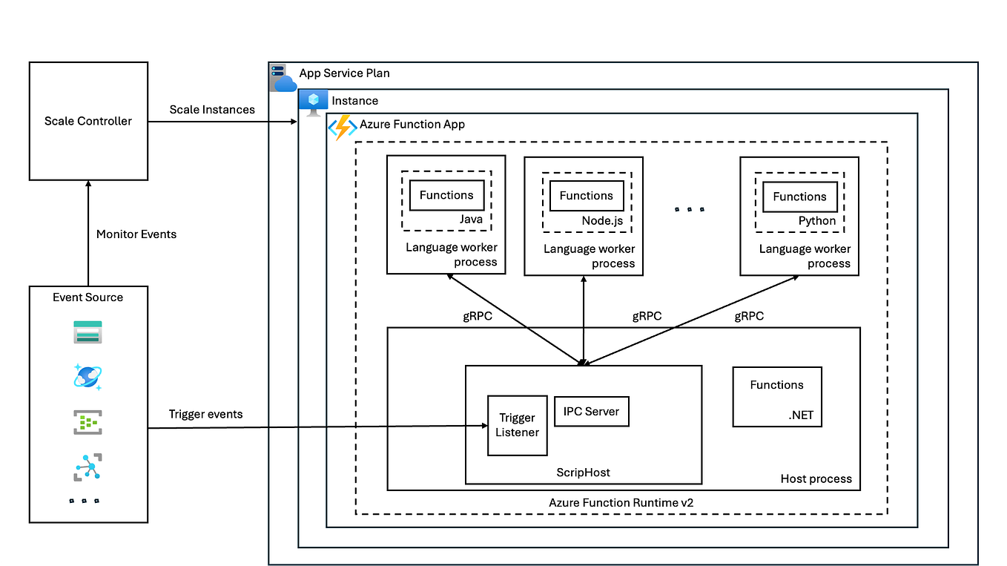Select the Event Source panel header
This screenshot has width=1007, height=566.
[x=88, y=297]
